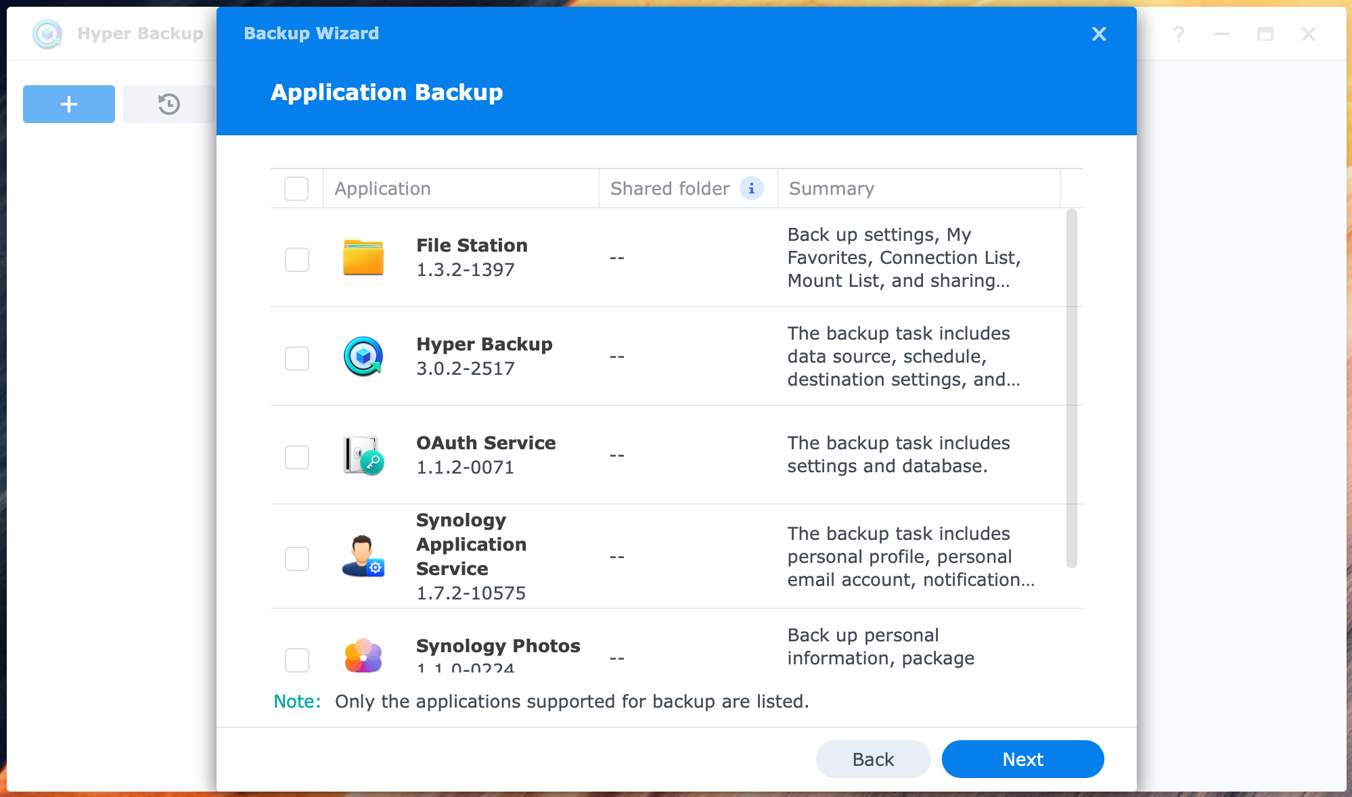Close the Backup Wizard dialog
This screenshot has width=1352, height=797.
[1099, 34]
